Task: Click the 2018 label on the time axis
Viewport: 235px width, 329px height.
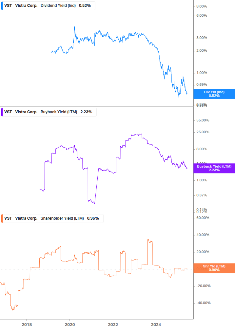Action: pyautogui.click(x=27, y=325)
